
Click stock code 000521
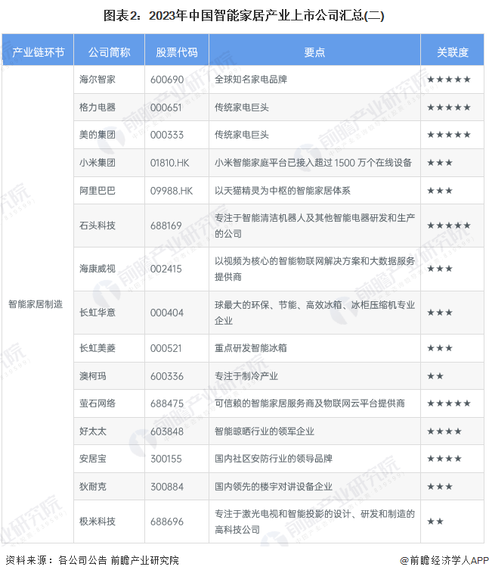tap(166, 348)
